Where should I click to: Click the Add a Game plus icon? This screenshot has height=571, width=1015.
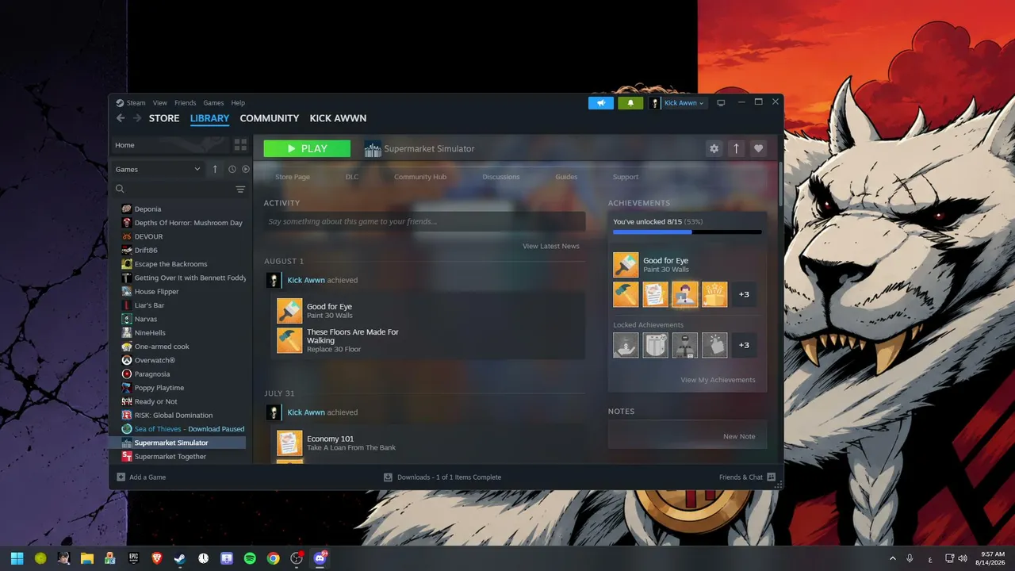click(x=121, y=477)
